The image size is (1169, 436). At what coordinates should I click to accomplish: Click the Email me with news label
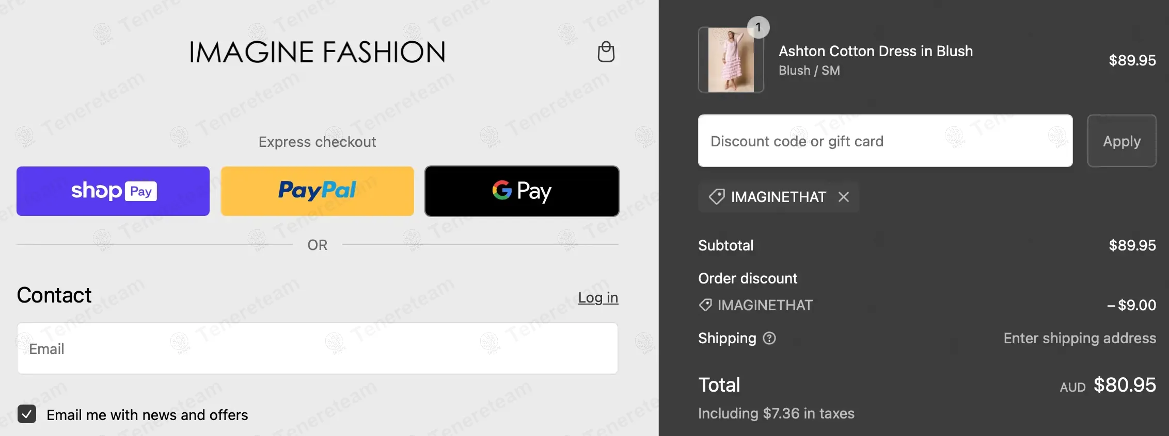[x=147, y=415]
